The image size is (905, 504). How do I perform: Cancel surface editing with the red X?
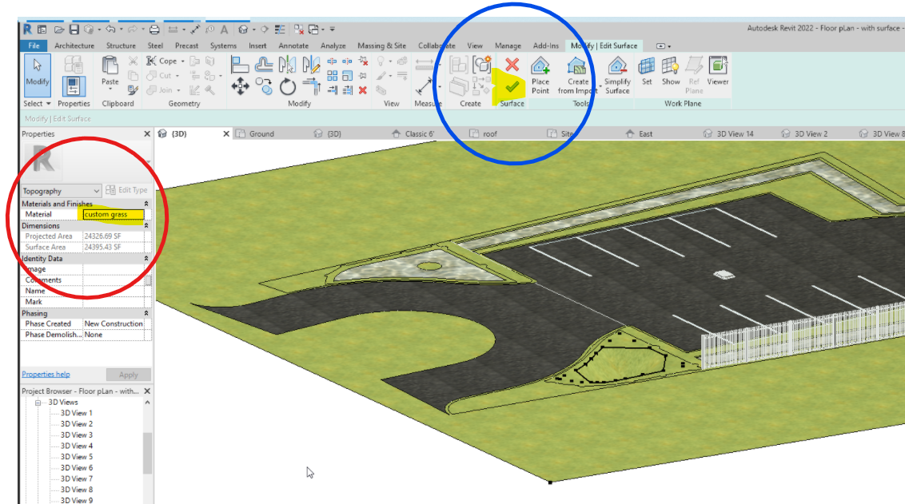pos(512,64)
